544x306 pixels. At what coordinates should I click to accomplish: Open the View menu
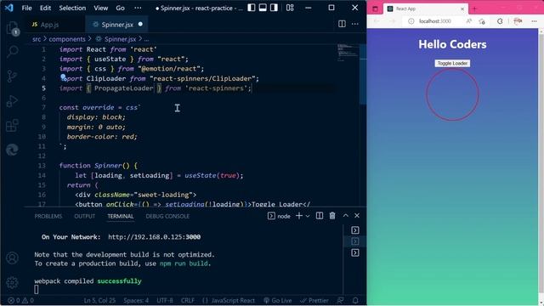(100, 8)
